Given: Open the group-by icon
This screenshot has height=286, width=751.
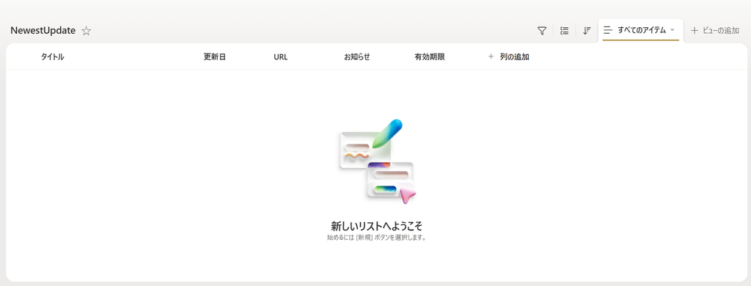Looking at the screenshot, I should [x=565, y=31].
